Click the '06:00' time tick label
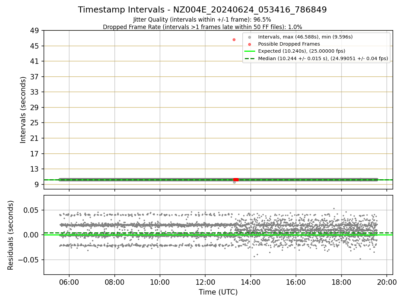 point(69,282)
